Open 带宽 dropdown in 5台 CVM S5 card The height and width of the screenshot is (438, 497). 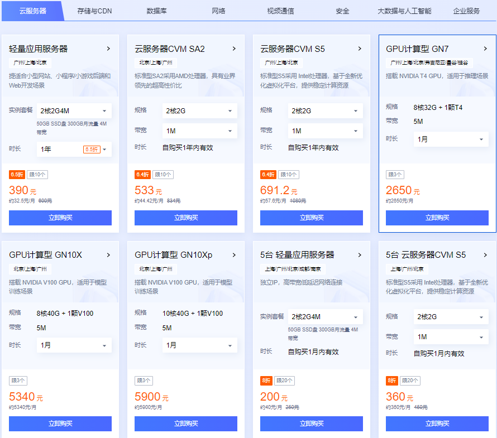click(451, 337)
